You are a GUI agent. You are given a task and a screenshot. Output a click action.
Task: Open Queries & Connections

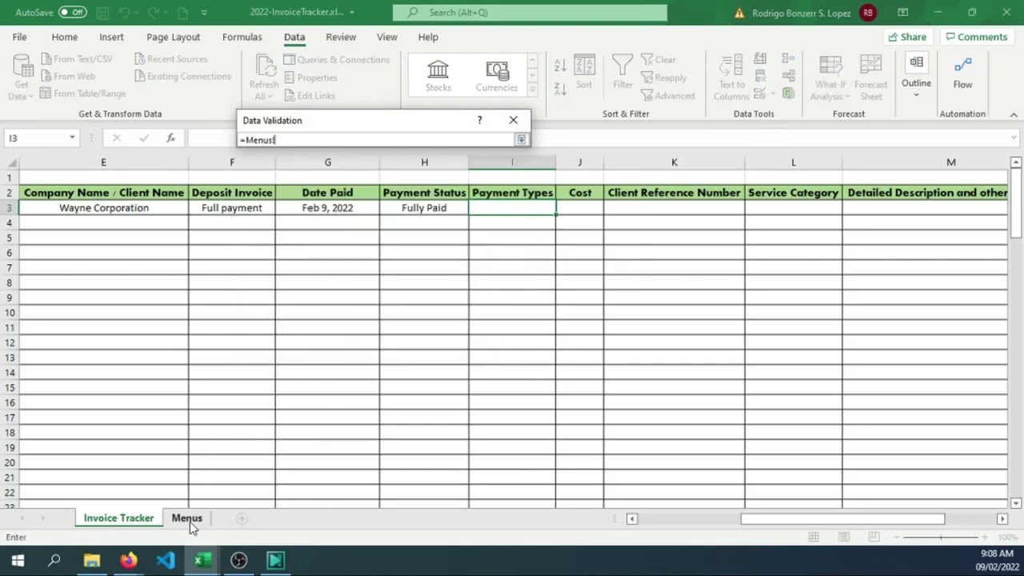click(336, 60)
